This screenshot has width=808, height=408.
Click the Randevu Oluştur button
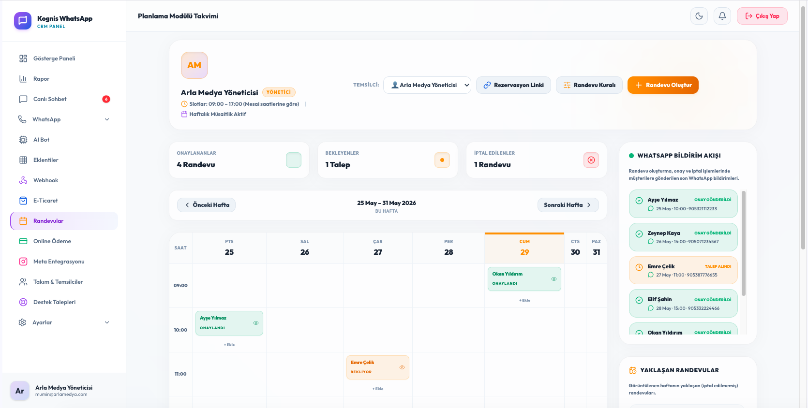(x=663, y=85)
